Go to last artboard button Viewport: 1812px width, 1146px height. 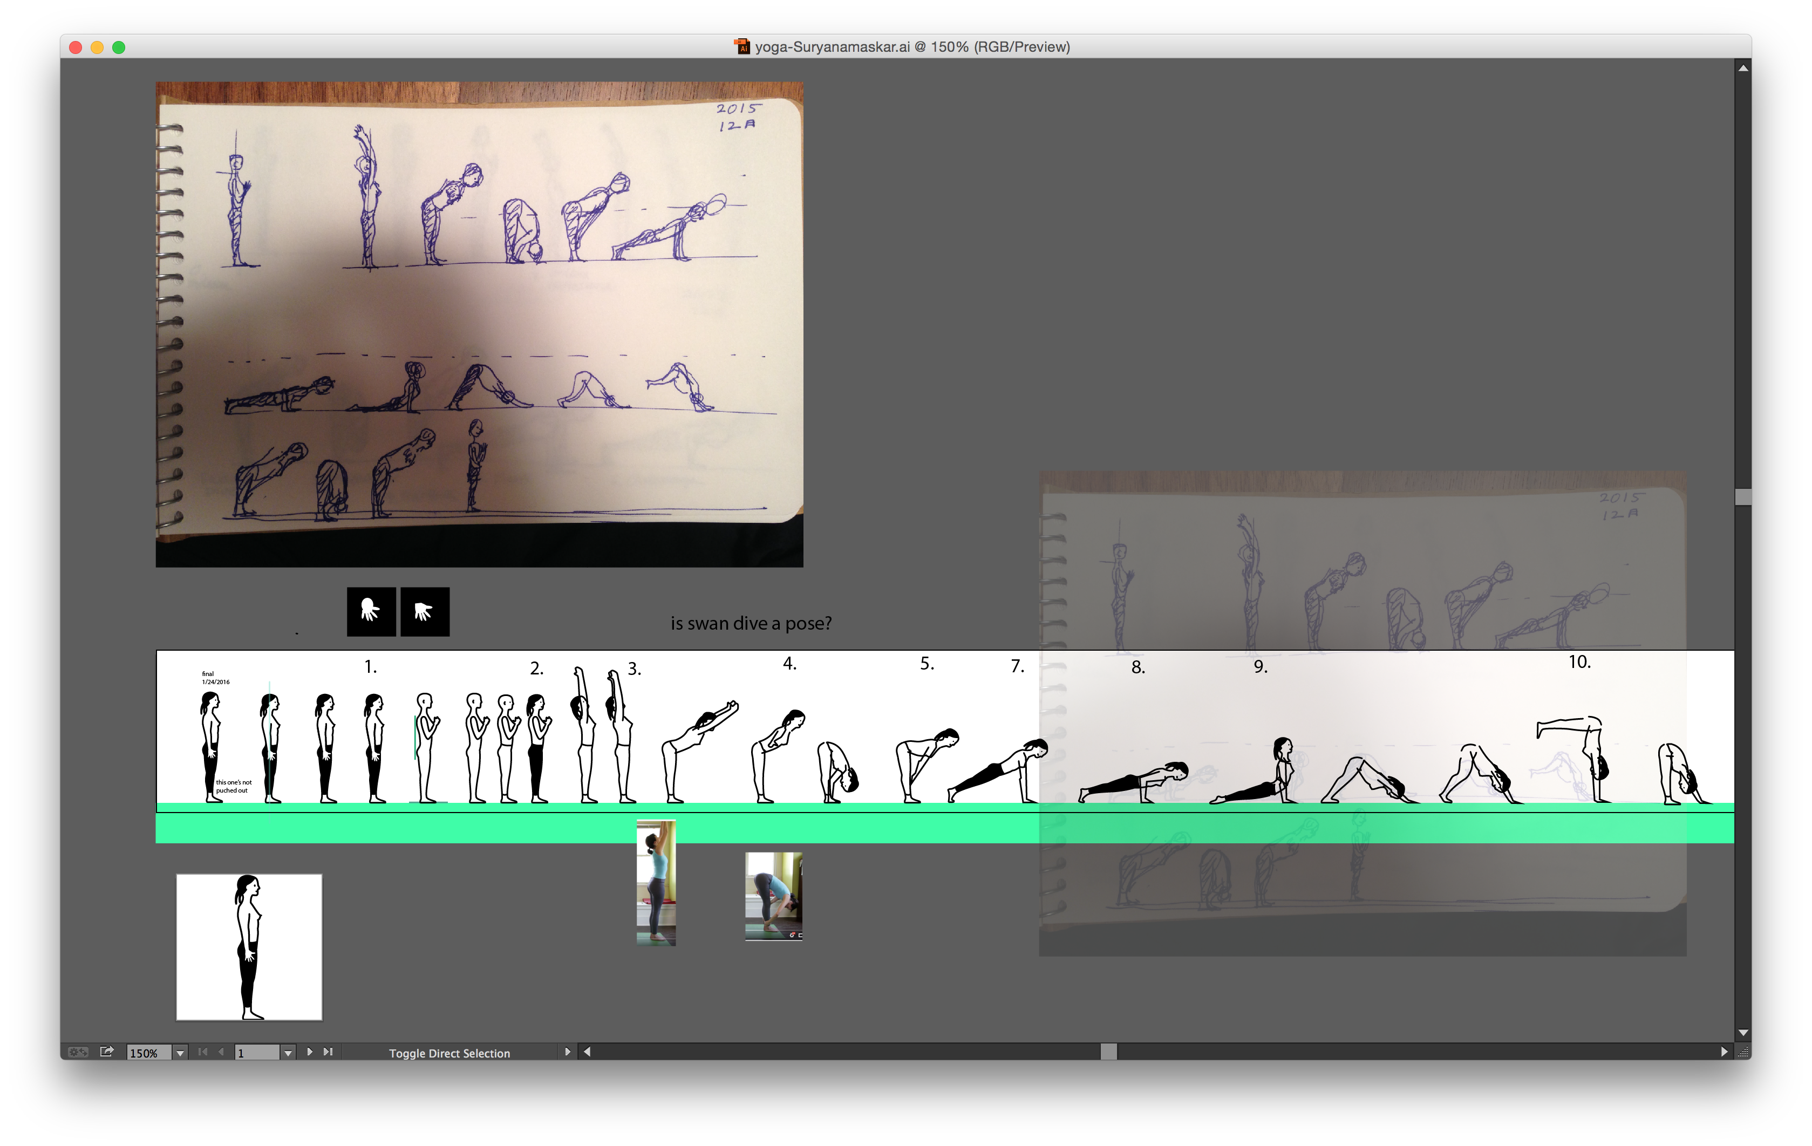(x=328, y=1052)
